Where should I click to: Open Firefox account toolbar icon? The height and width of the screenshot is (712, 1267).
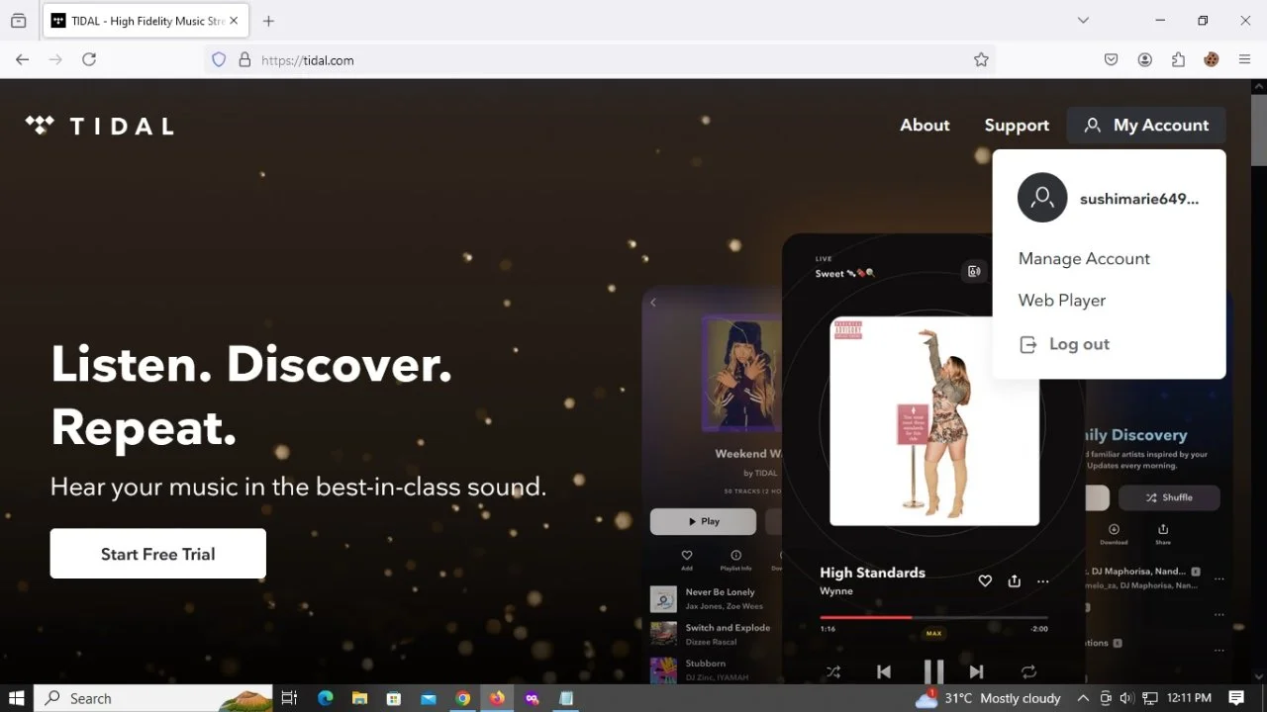[x=1145, y=59]
